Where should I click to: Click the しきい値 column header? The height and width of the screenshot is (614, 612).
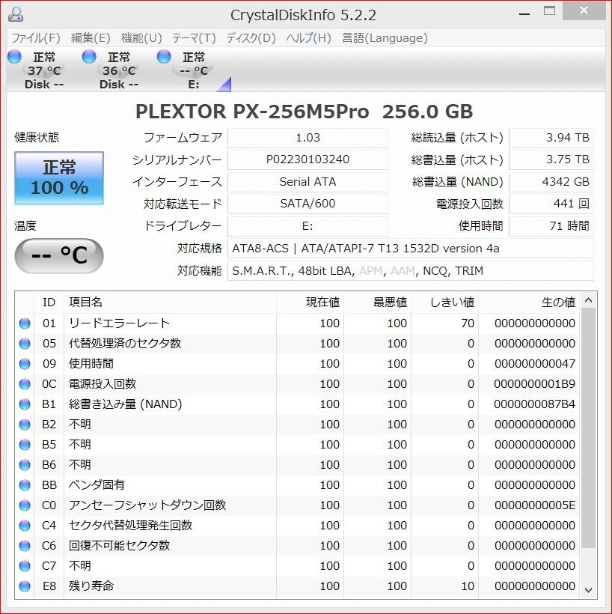point(445,303)
